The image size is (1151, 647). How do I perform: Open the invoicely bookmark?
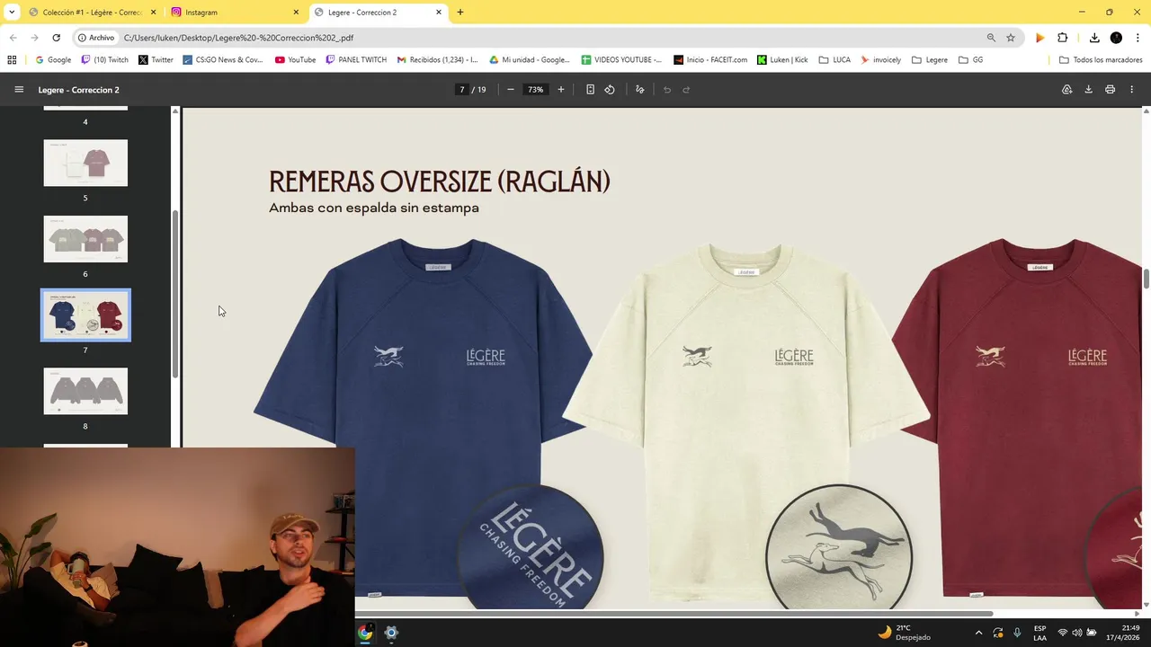(880, 60)
